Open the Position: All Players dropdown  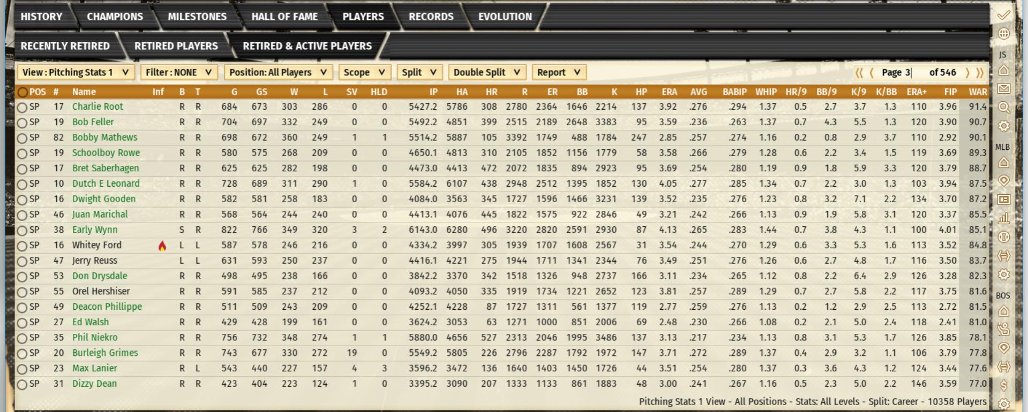coord(279,72)
